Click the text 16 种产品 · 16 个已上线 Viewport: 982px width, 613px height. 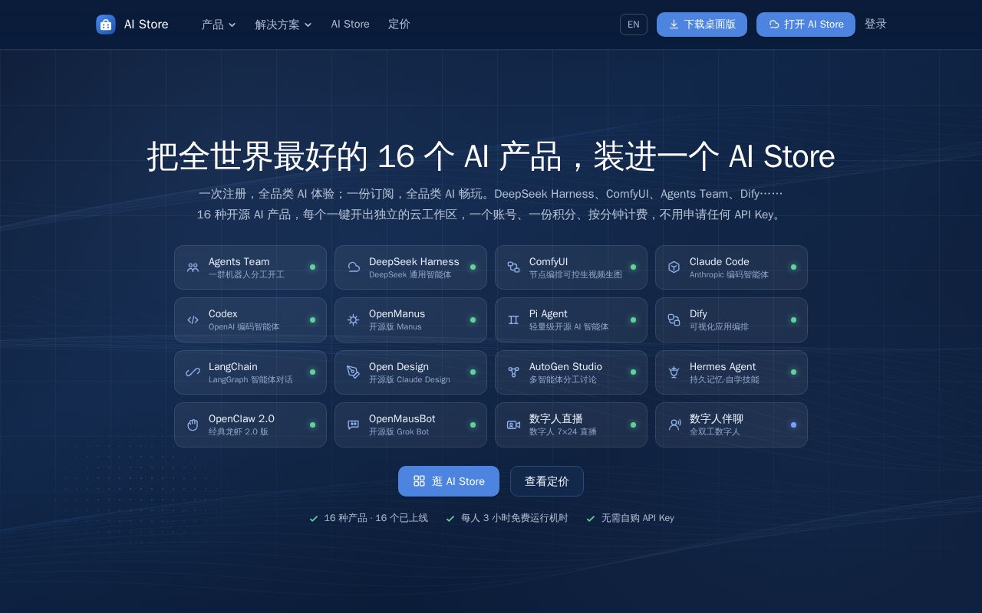pyautogui.click(x=376, y=519)
